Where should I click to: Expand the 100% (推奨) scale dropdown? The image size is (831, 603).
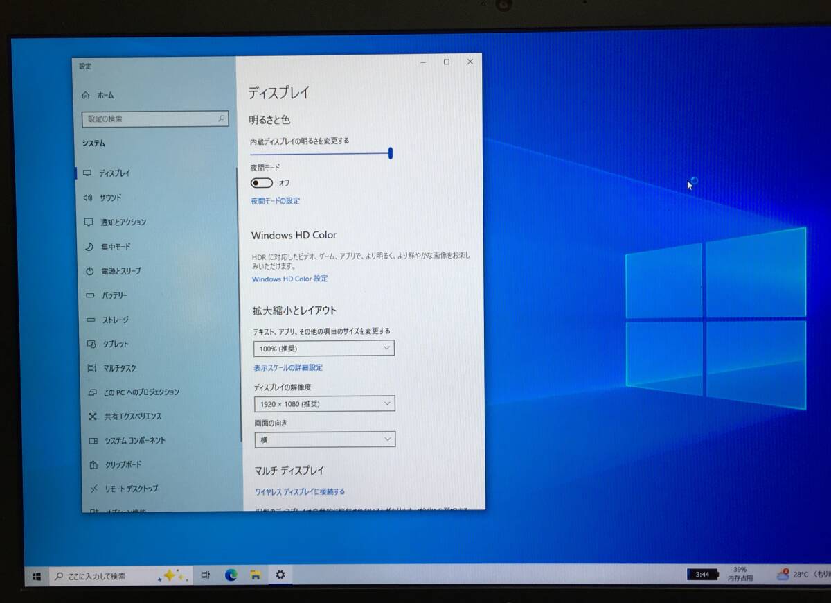(x=324, y=348)
